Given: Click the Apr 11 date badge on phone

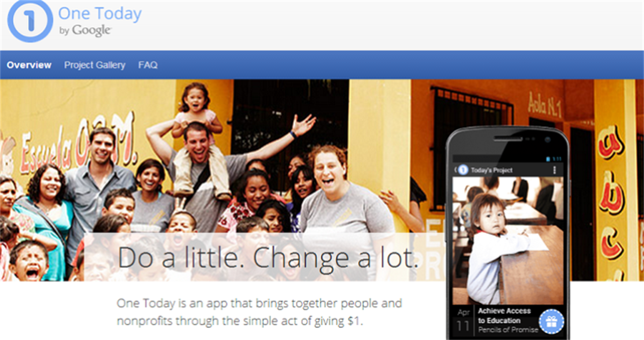Looking at the screenshot, I should click(x=463, y=321).
